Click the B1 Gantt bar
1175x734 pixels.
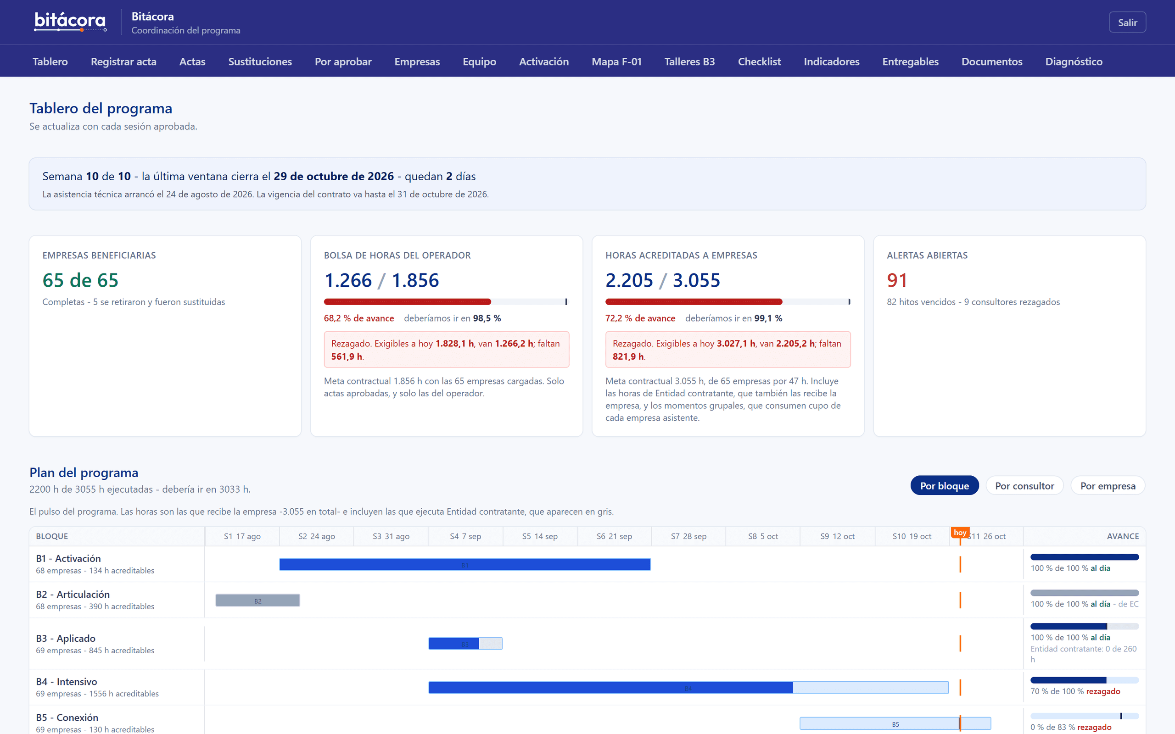tap(464, 565)
